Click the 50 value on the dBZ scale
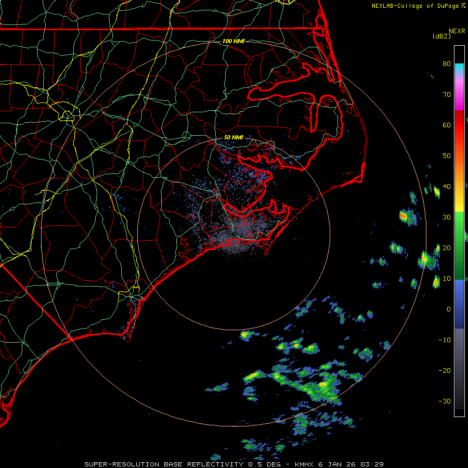Viewport: 468px width, 468px height. pos(447,156)
